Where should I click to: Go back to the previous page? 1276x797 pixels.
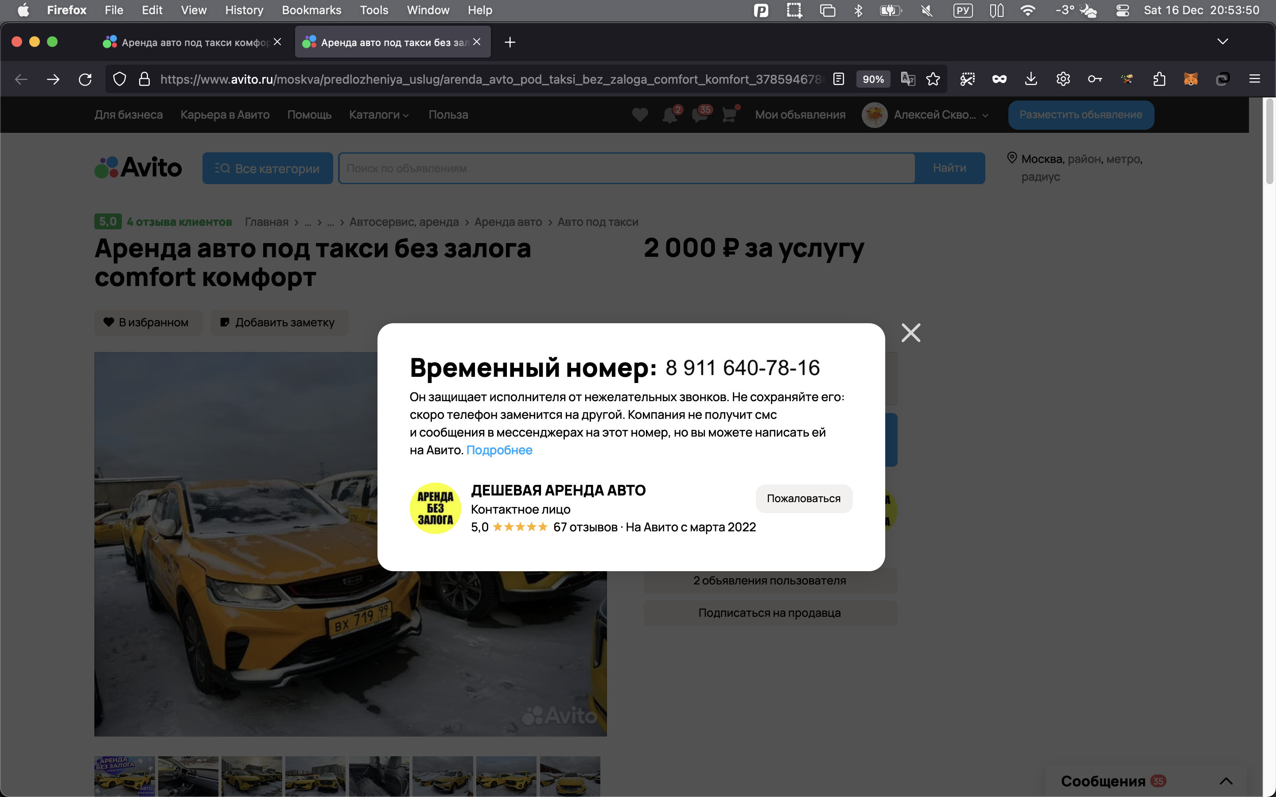21,79
